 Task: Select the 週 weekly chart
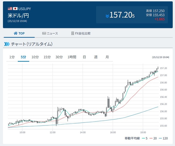tap(96, 57)
